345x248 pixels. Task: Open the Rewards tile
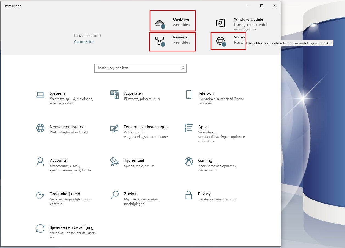pyautogui.click(x=172, y=42)
